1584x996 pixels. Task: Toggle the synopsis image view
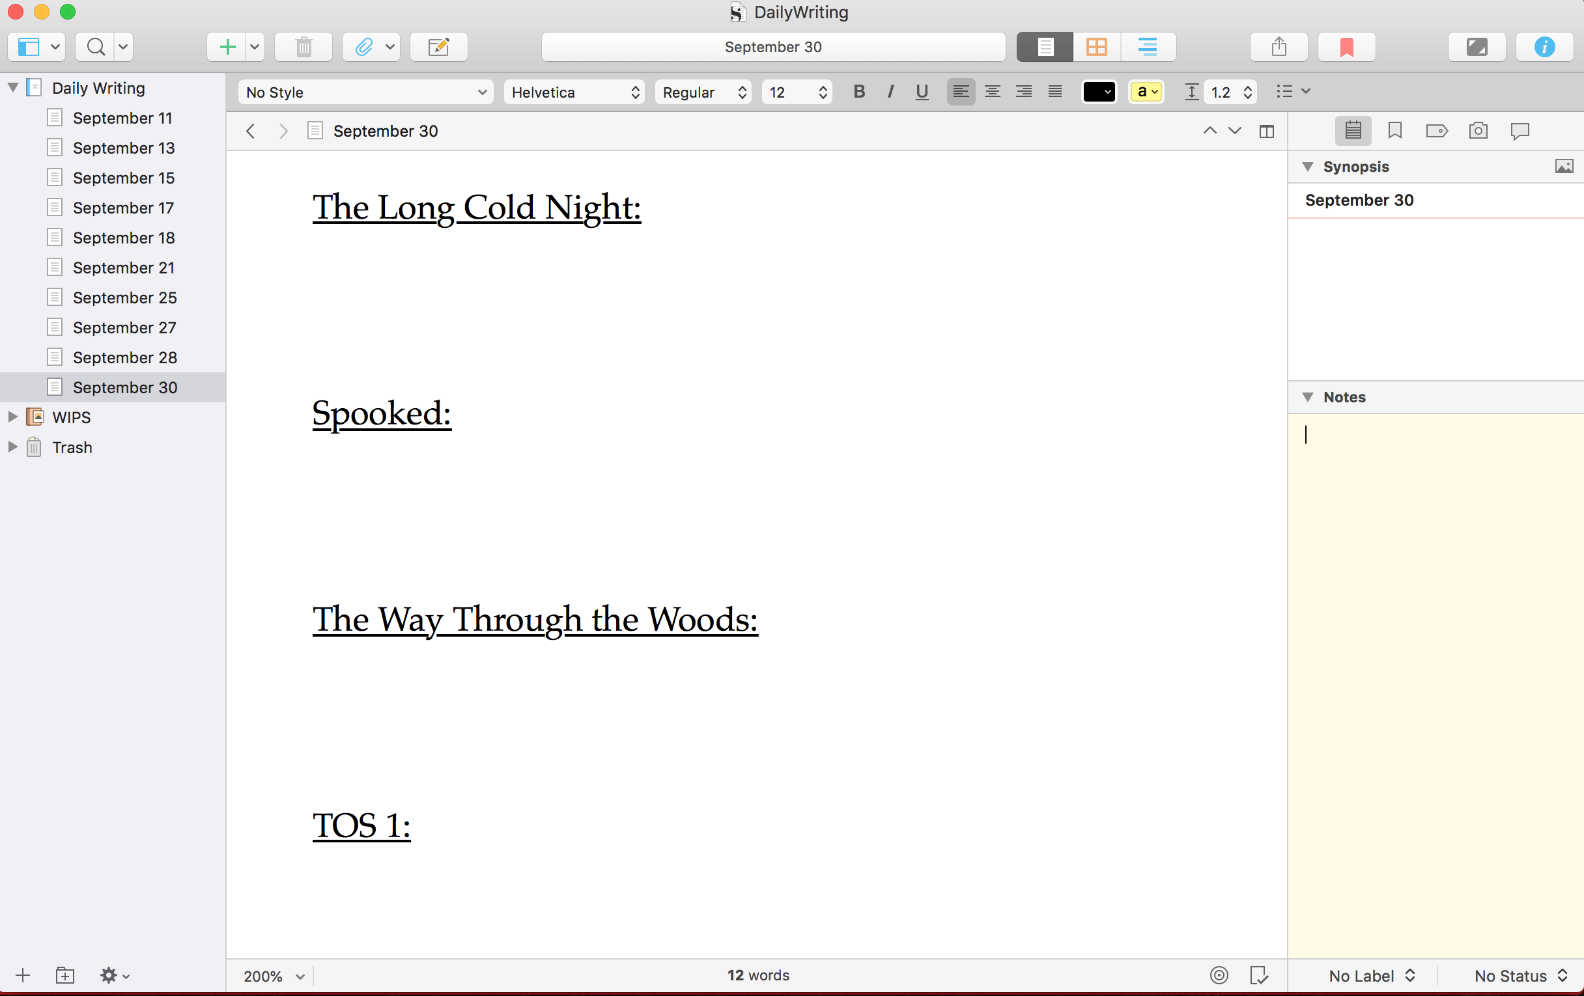1564,165
